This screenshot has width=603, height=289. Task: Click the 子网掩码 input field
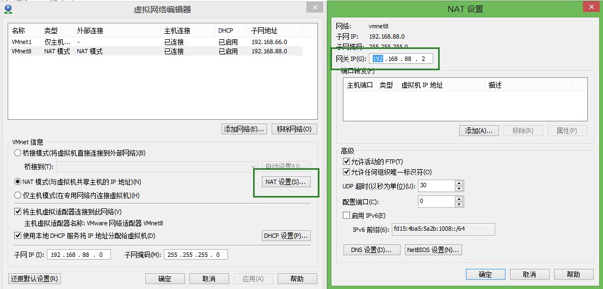click(x=196, y=255)
